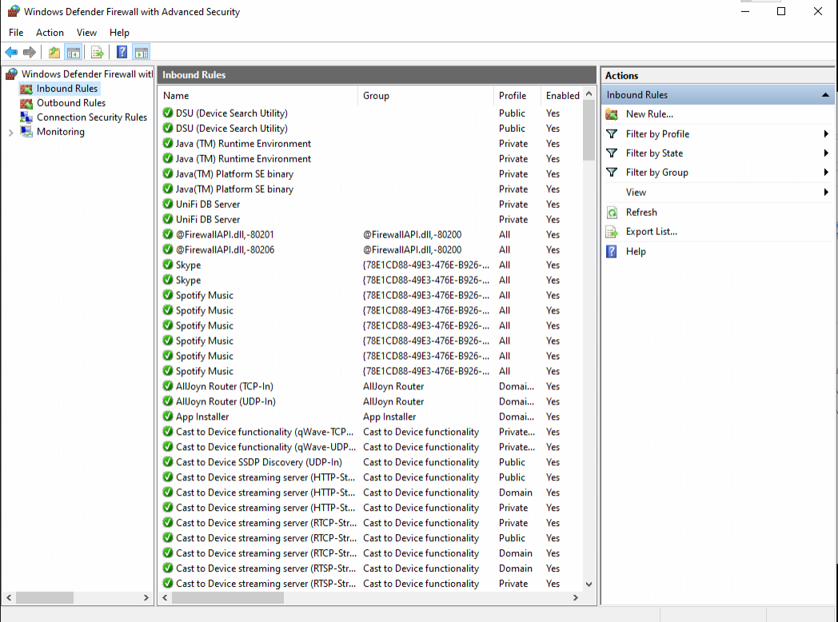
Task: Click the Monitoring tree icon
Action: (26, 132)
